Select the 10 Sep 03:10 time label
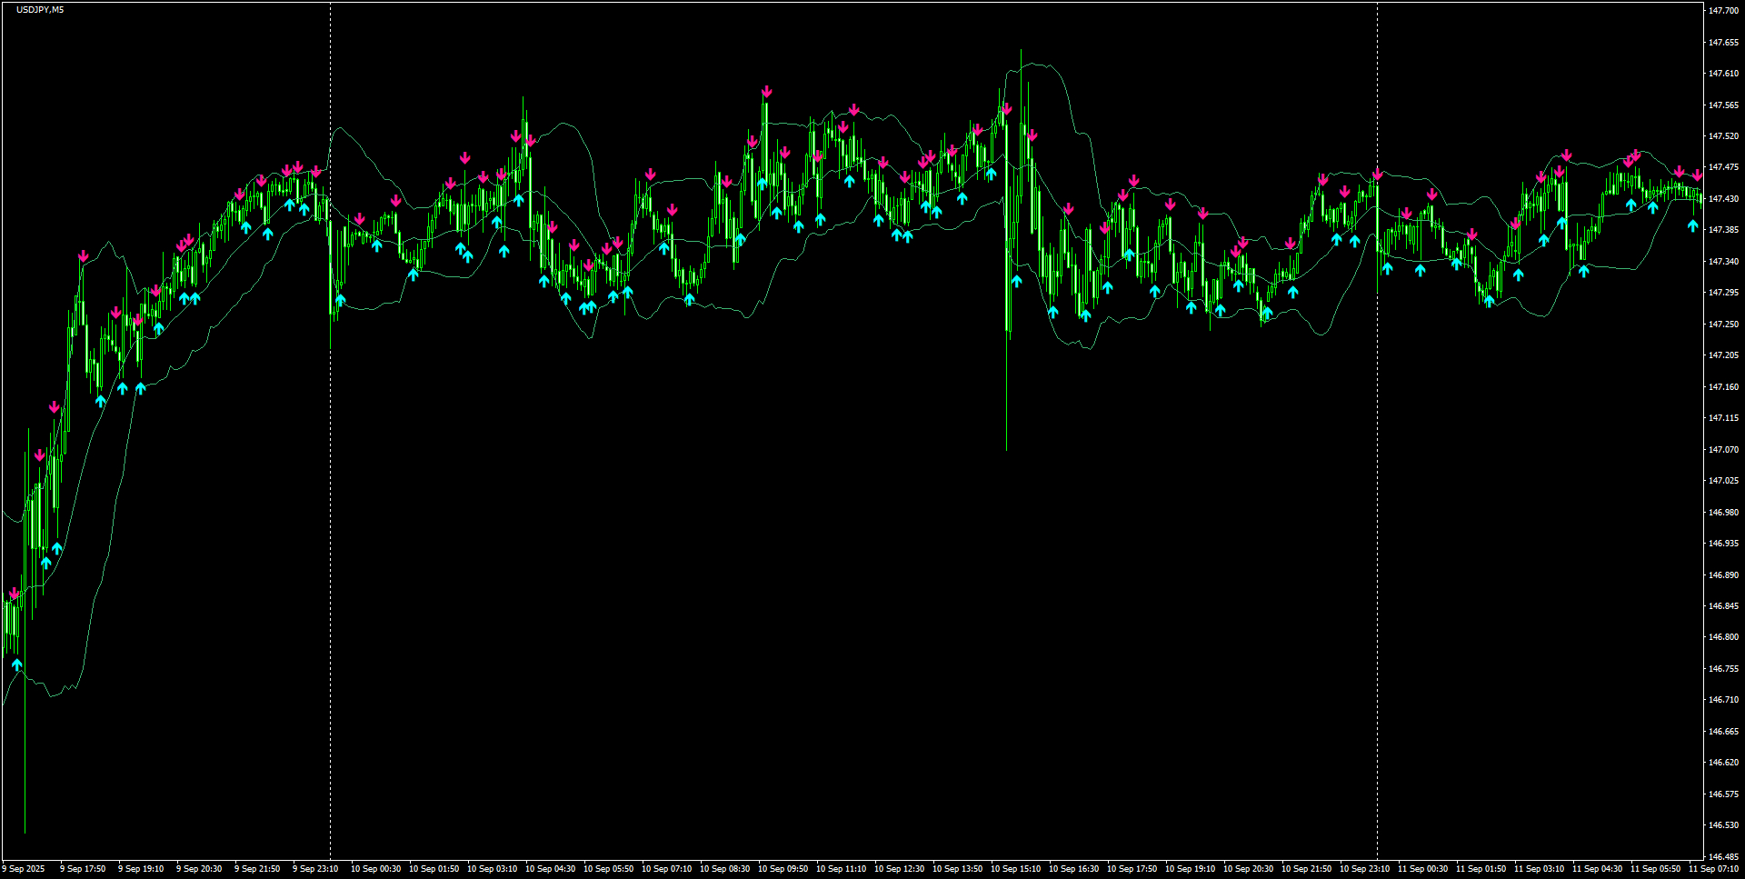The width and height of the screenshot is (1745, 879). tap(493, 869)
